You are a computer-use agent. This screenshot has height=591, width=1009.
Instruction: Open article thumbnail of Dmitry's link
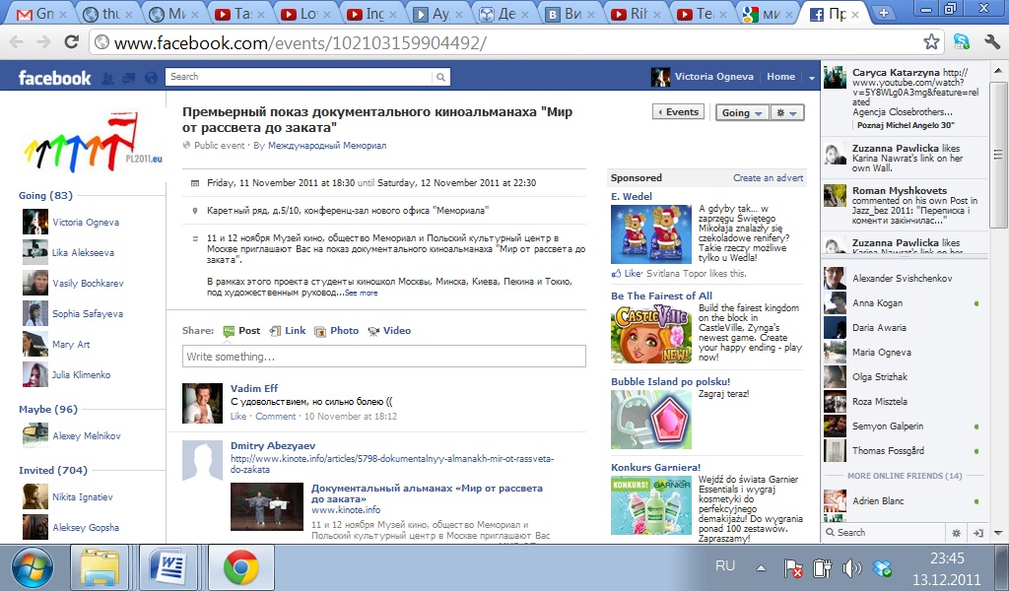[267, 506]
